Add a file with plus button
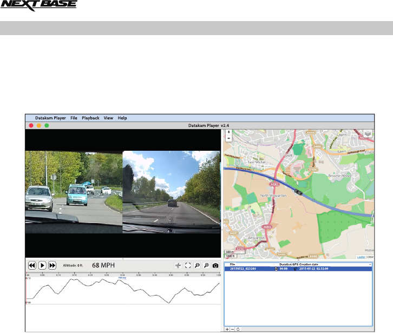The width and height of the screenshot is (393, 335). (x=227, y=329)
